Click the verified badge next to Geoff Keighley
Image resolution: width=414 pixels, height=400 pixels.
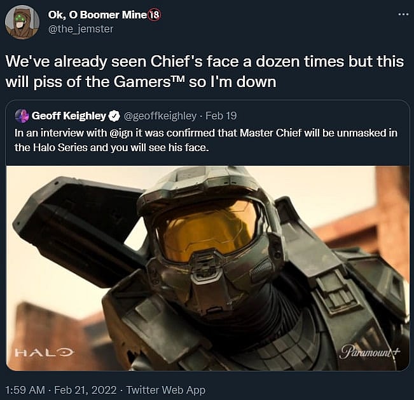tap(114, 116)
